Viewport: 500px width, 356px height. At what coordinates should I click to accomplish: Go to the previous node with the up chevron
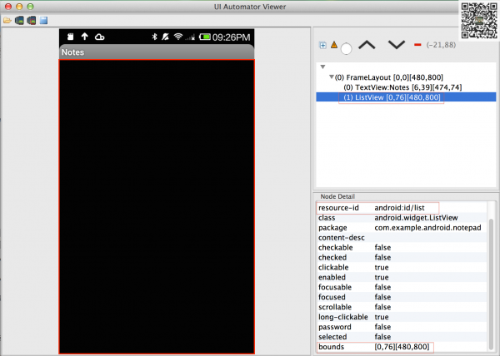[367, 45]
